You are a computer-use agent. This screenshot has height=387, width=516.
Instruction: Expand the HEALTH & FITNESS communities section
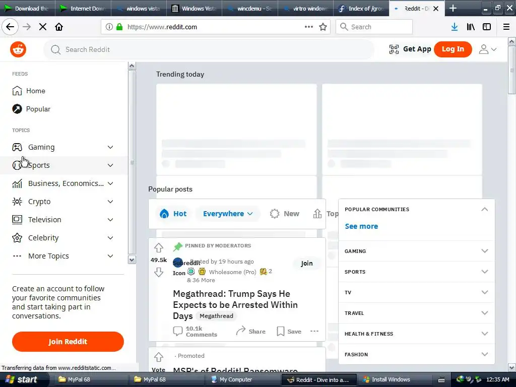coord(417,334)
